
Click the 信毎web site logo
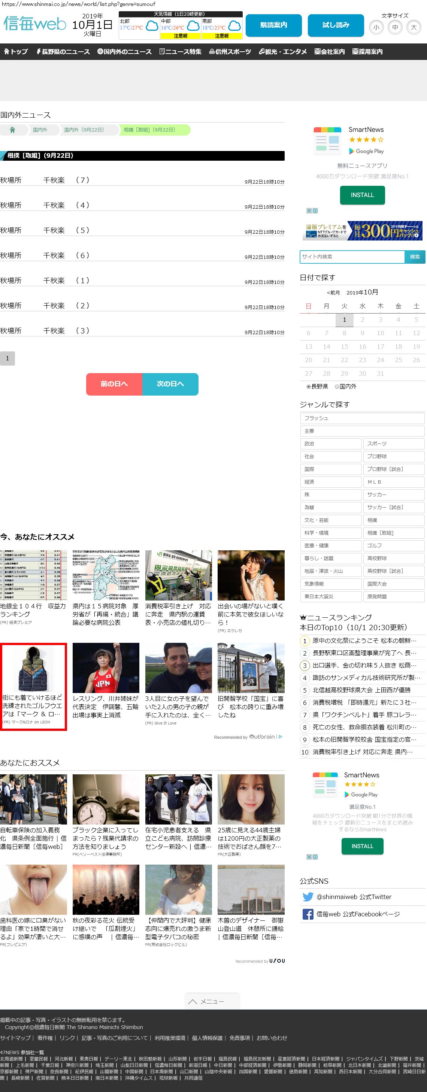pyautogui.click(x=35, y=24)
